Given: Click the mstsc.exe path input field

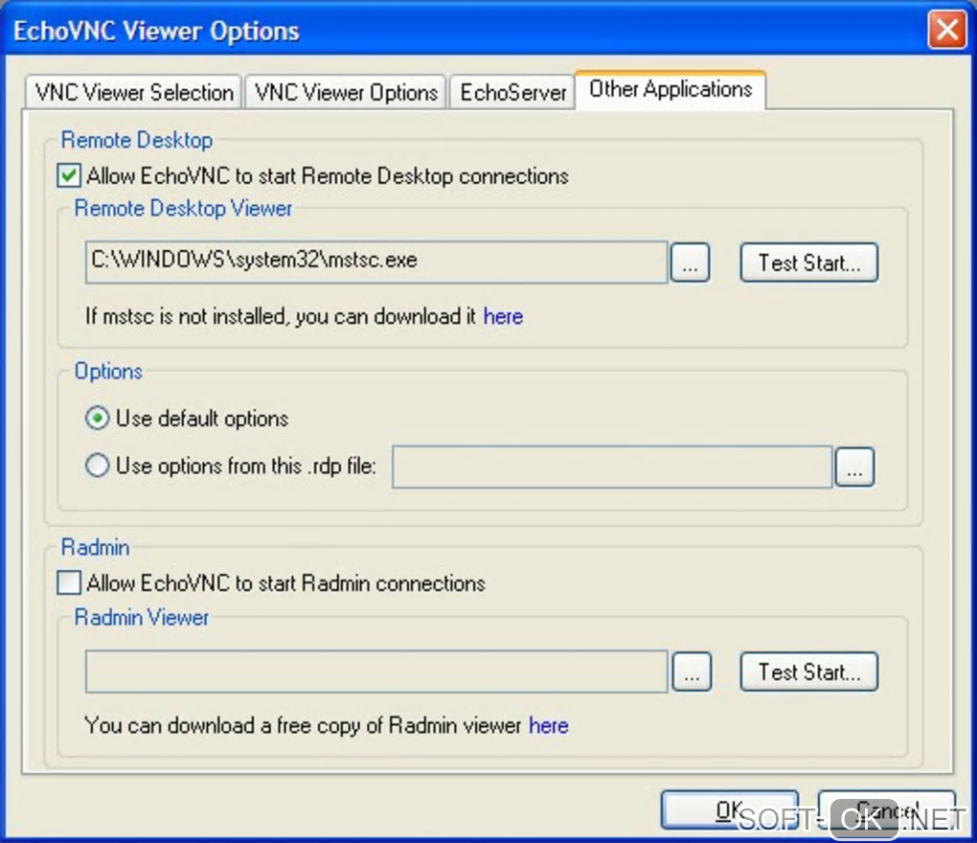Looking at the screenshot, I should [376, 262].
